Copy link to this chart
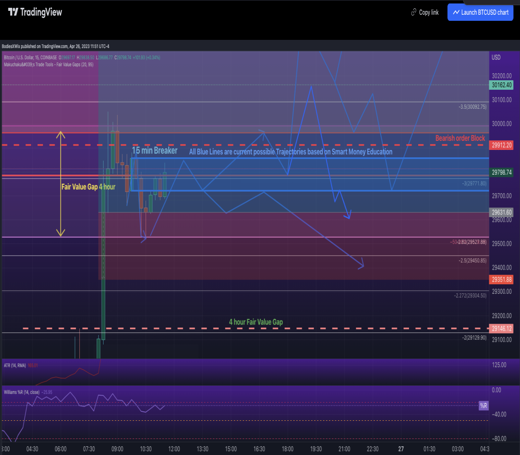Viewport: 520px width, 455px height. (x=425, y=13)
